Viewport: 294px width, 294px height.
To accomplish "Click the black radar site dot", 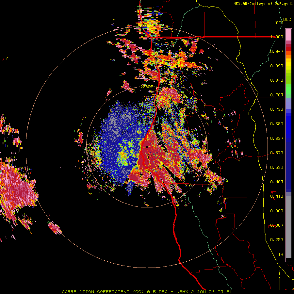I will [147, 147].
